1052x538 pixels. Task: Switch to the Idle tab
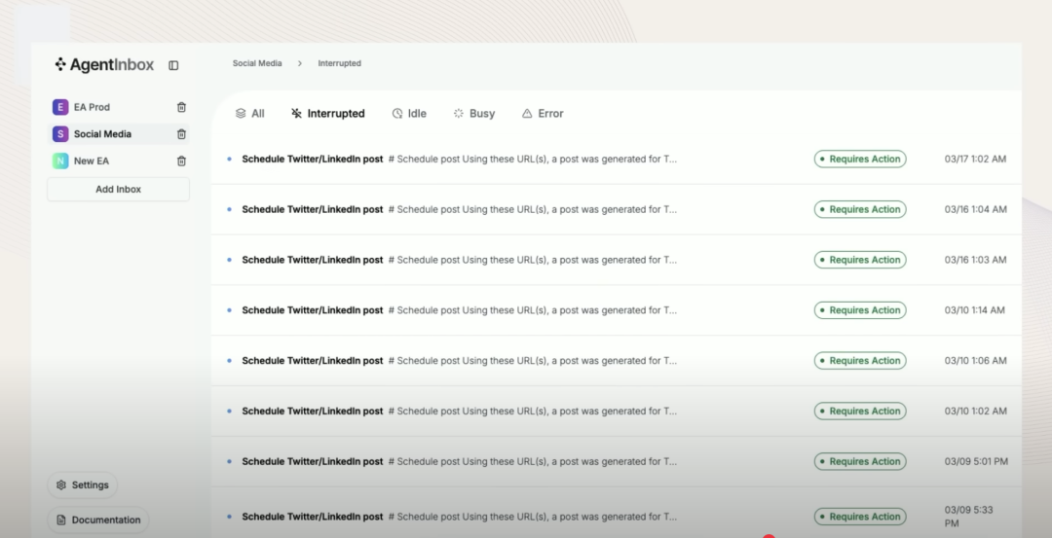(x=409, y=113)
